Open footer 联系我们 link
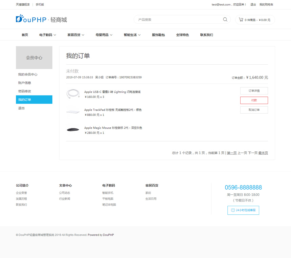 coord(21,205)
